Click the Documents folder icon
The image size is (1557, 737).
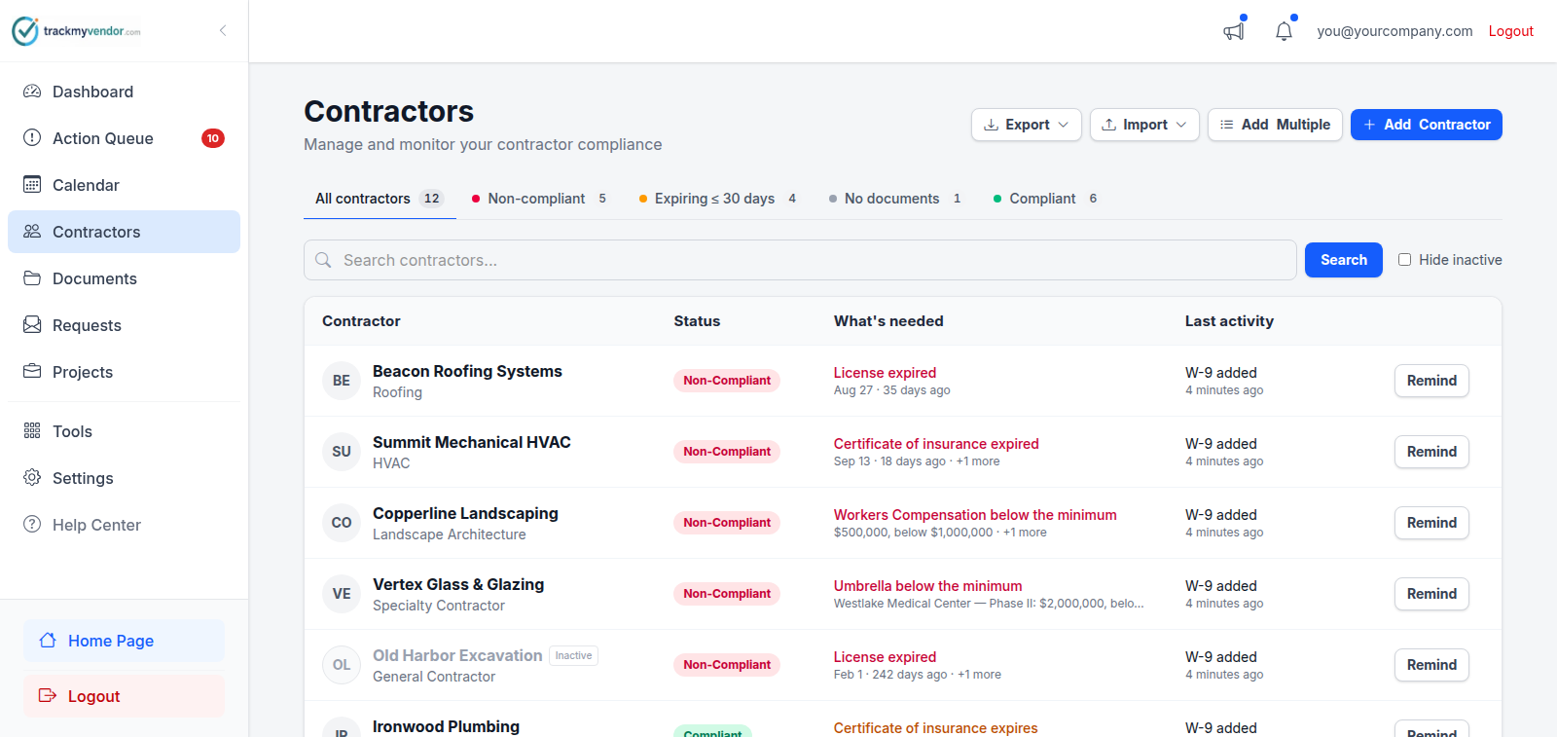[x=32, y=278]
